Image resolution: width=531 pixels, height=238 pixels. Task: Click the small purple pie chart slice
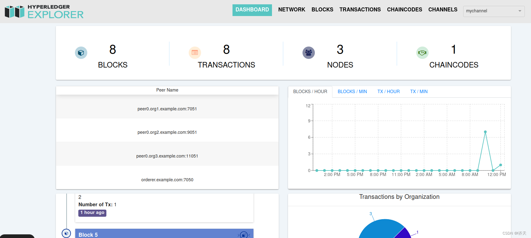click(403, 233)
